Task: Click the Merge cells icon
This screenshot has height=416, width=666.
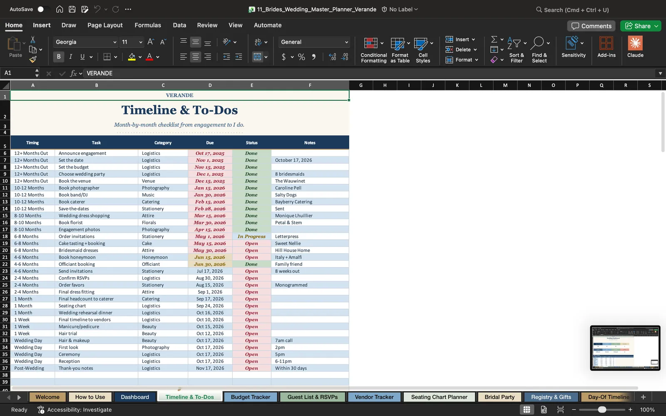Action: click(x=258, y=57)
